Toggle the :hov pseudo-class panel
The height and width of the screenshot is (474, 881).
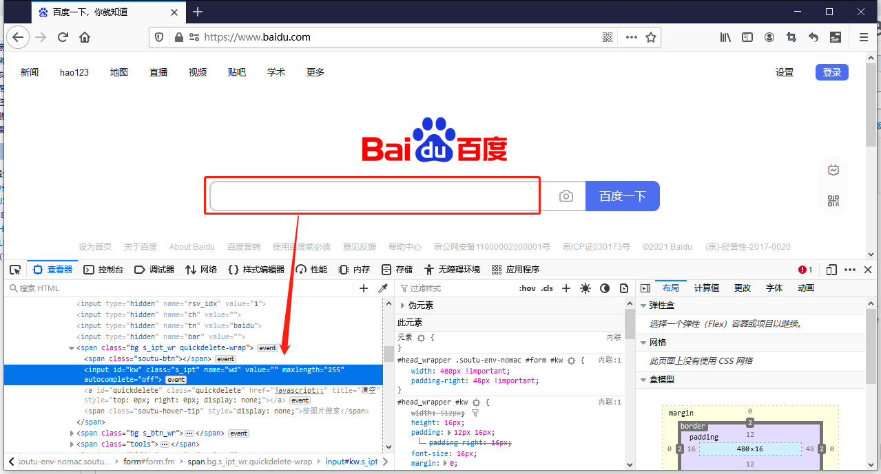pyautogui.click(x=527, y=288)
